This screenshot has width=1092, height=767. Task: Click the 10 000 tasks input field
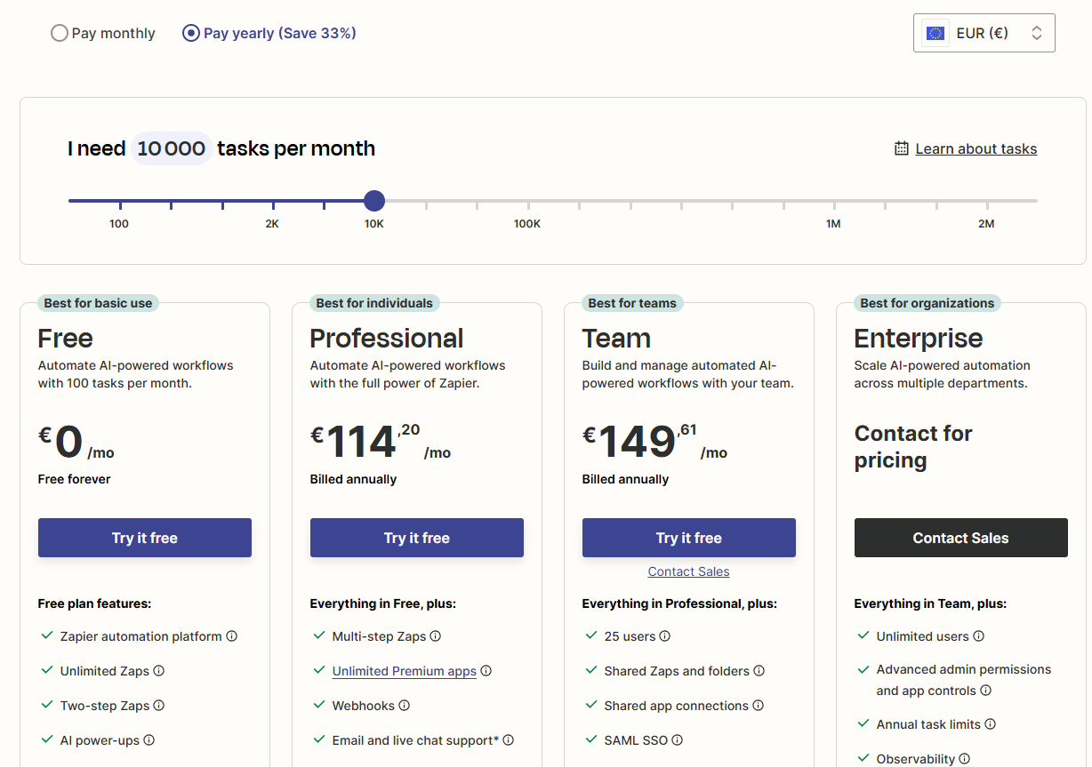pyautogui.click(x=171, y=148)
